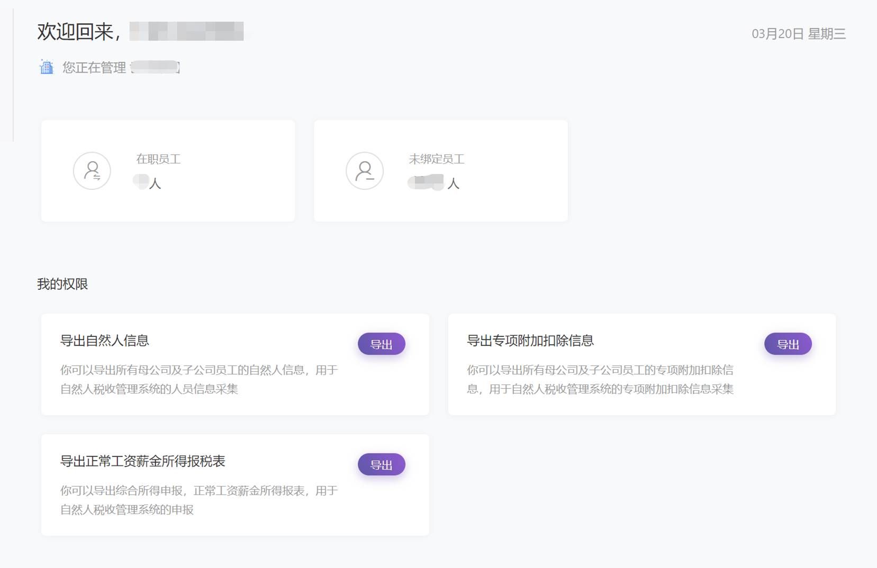Click the 在职员工 headcount number
The height and width of the screenshot is (568, 877).
(x=142, y=182)
